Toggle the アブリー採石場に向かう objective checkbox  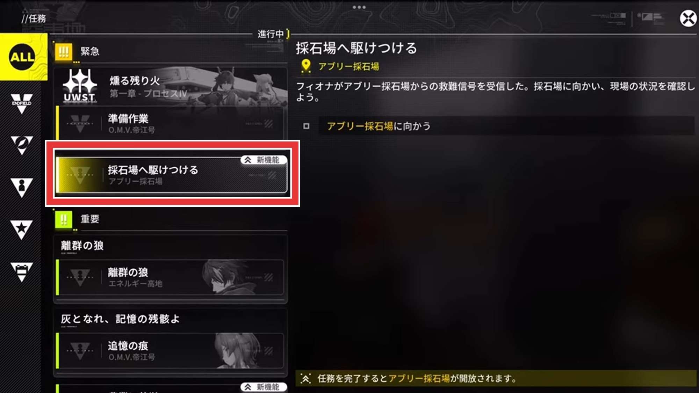click(306, 126)
